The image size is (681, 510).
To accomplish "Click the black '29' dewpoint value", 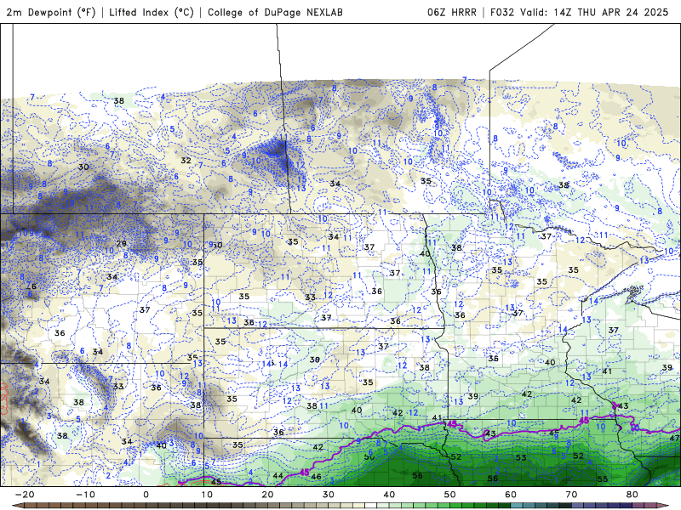I will click(121, 244).
